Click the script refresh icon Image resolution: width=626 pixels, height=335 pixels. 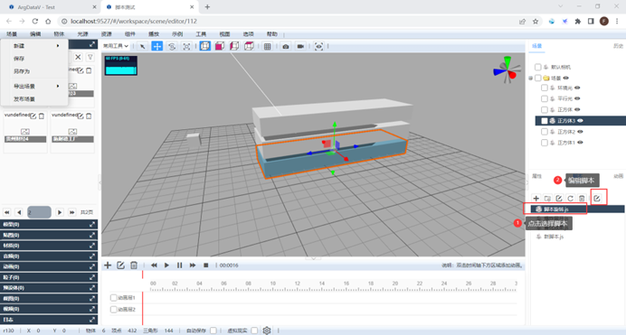(571, 198)
